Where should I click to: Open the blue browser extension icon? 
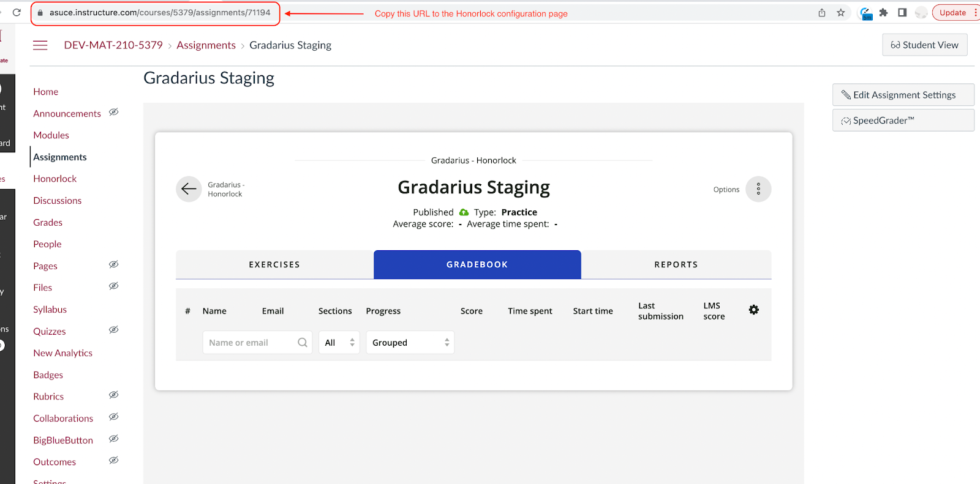[x=866, y=13]
